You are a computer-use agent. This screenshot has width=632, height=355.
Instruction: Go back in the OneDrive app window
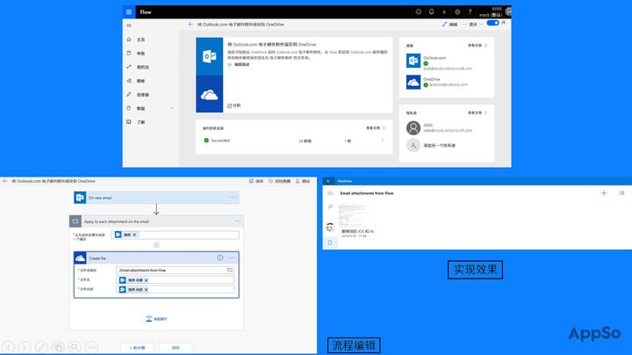328,181
